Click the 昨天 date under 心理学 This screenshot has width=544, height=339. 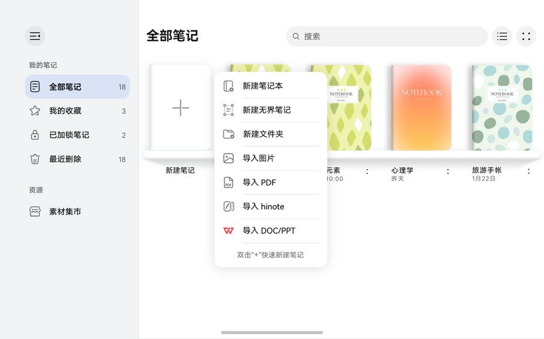(x=398, y=179)
